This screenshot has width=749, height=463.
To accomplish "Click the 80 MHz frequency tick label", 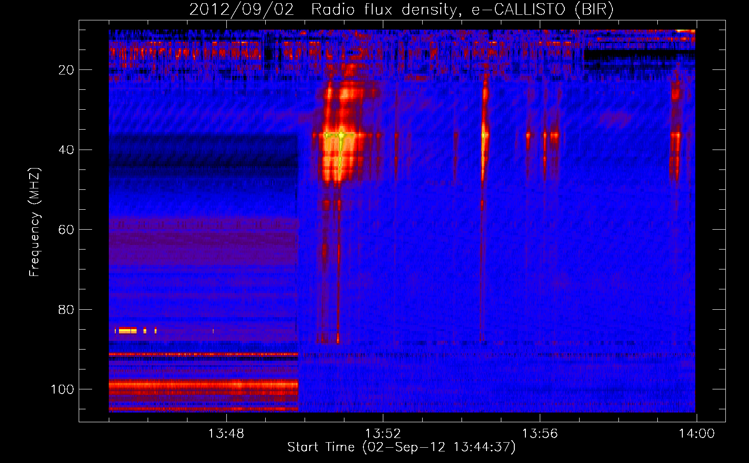I will 66,309.
